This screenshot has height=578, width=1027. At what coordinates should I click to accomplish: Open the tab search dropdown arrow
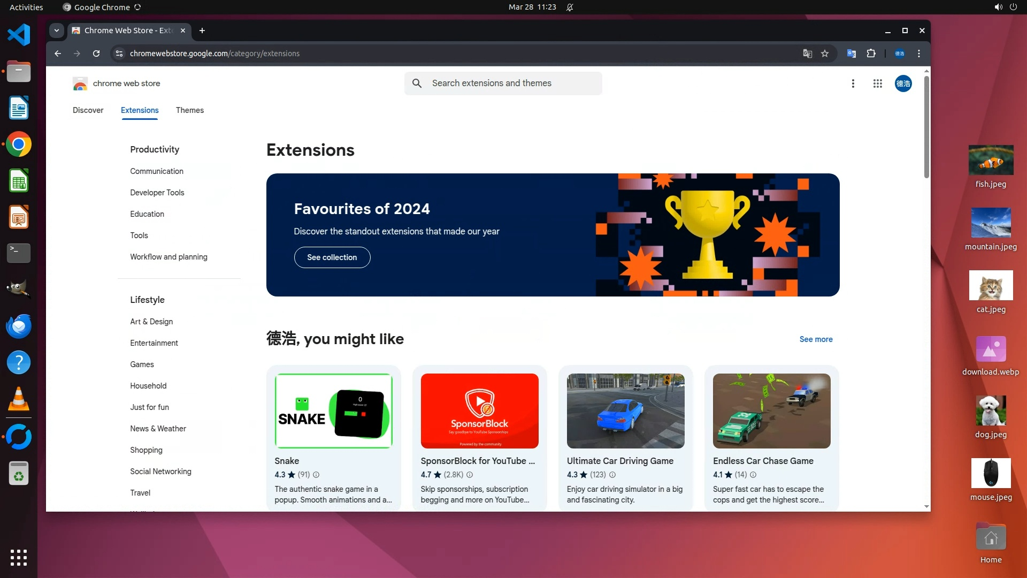(x=57, y=31)
